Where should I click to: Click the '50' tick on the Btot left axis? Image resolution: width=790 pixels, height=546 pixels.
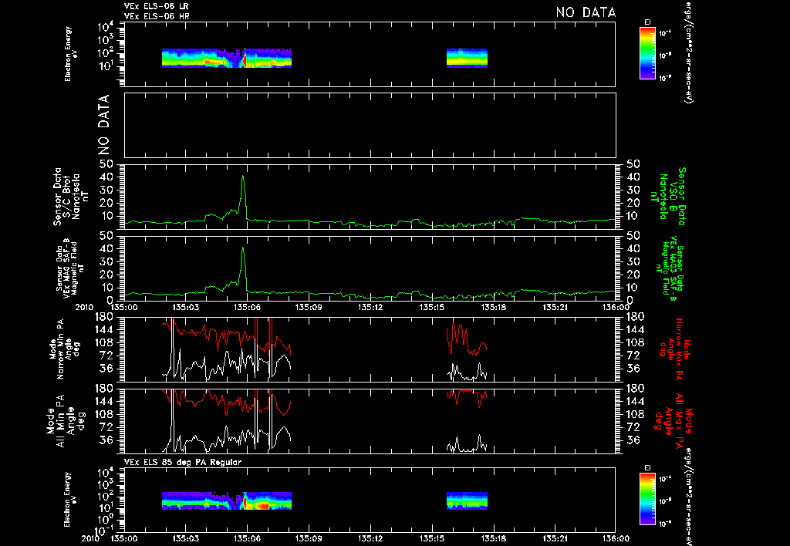(106, 164)
